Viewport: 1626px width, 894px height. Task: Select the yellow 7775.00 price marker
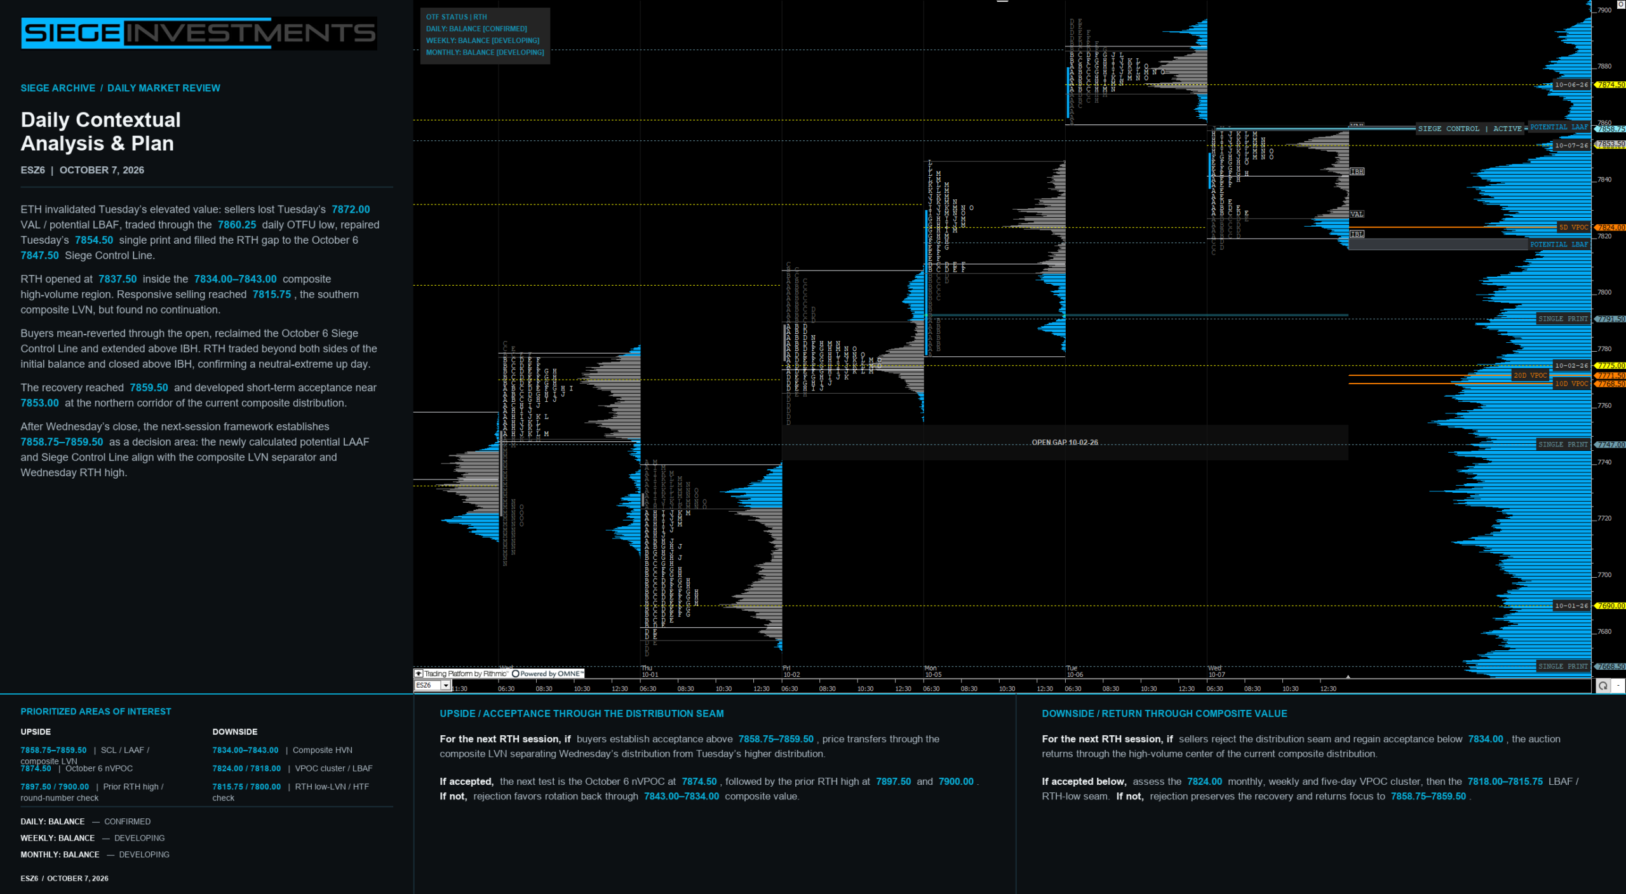(1610, 366)
